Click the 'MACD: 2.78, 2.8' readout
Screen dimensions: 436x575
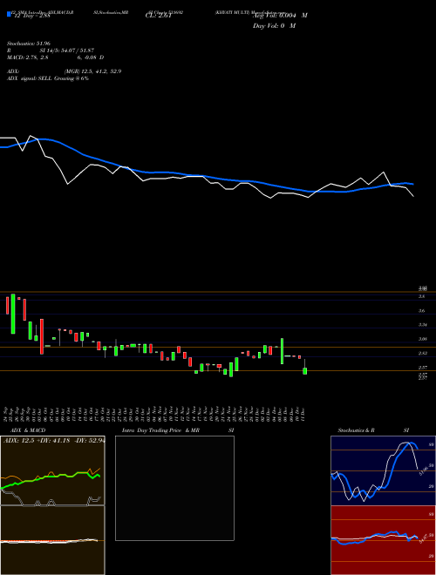click(x=28, y=57)
